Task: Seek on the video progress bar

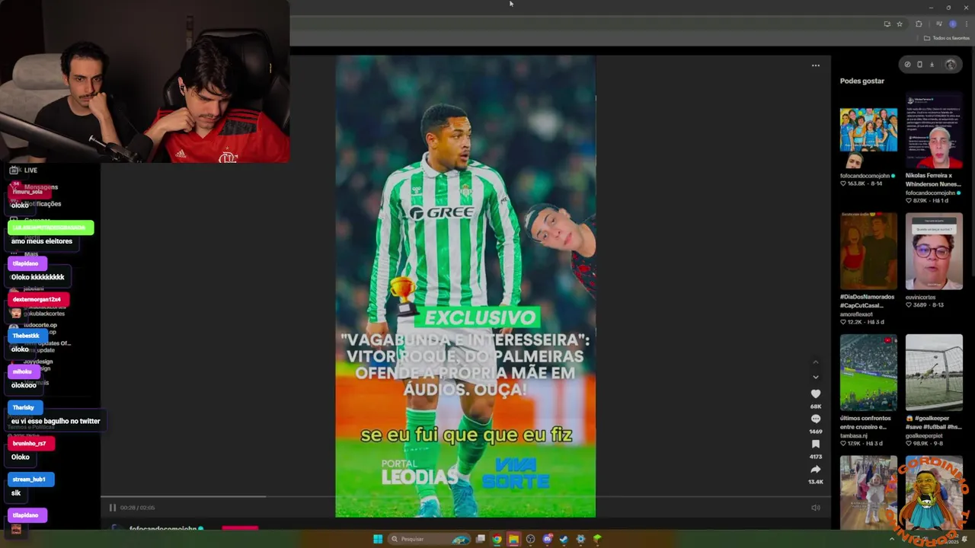Action: click(465, 497)
